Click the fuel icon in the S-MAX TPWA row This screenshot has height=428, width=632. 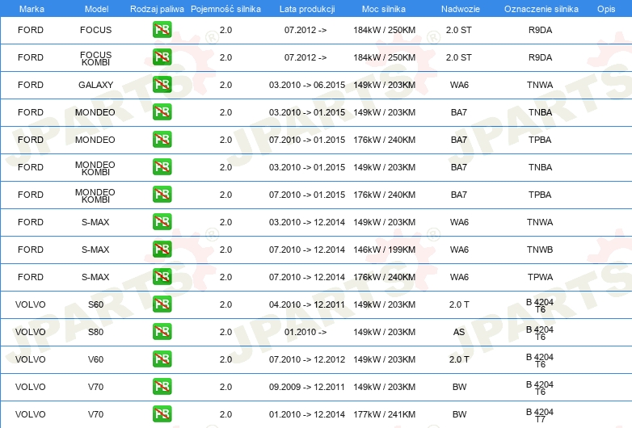[162, 276]
